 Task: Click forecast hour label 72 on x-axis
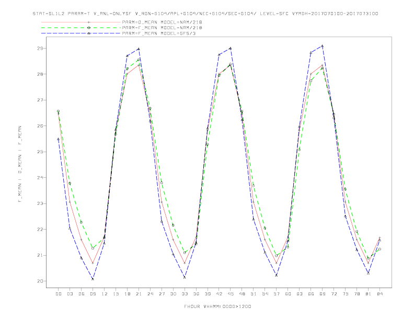click(334, 294)
